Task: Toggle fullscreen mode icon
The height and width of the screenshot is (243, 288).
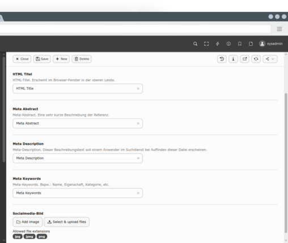Action: coord(206,44)
